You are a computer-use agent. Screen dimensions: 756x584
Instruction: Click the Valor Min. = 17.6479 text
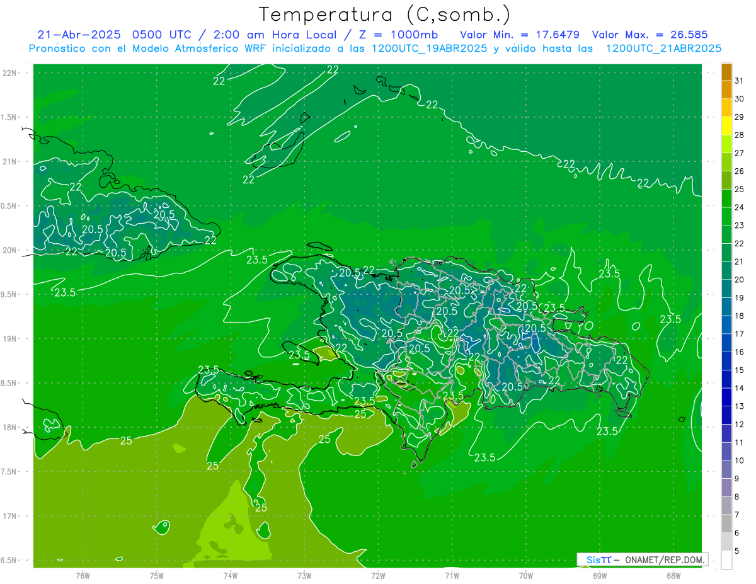coord(520,35)
